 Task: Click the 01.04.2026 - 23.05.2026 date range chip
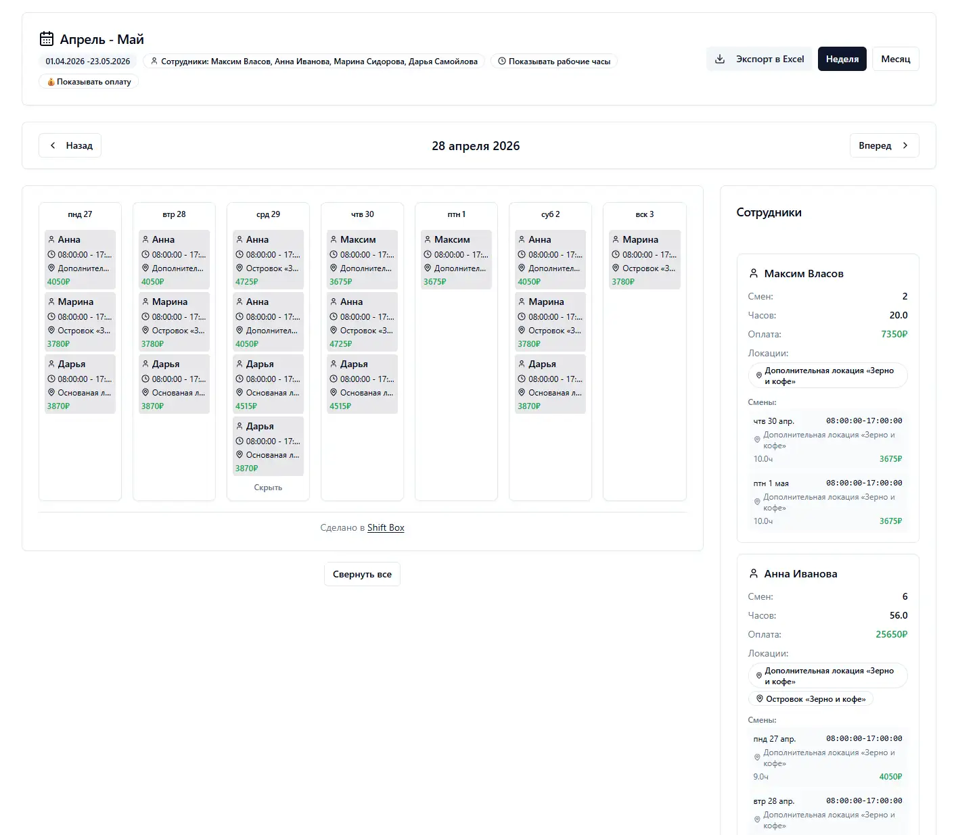88,62
